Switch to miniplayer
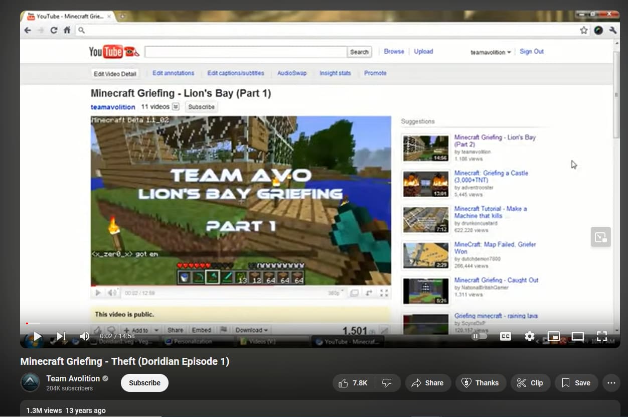This screenshot has width=628, height=417. tap(554, 336)
